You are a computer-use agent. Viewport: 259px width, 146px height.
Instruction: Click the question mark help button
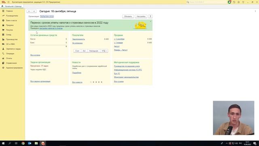pyautogui.click(x=150, y=16)
